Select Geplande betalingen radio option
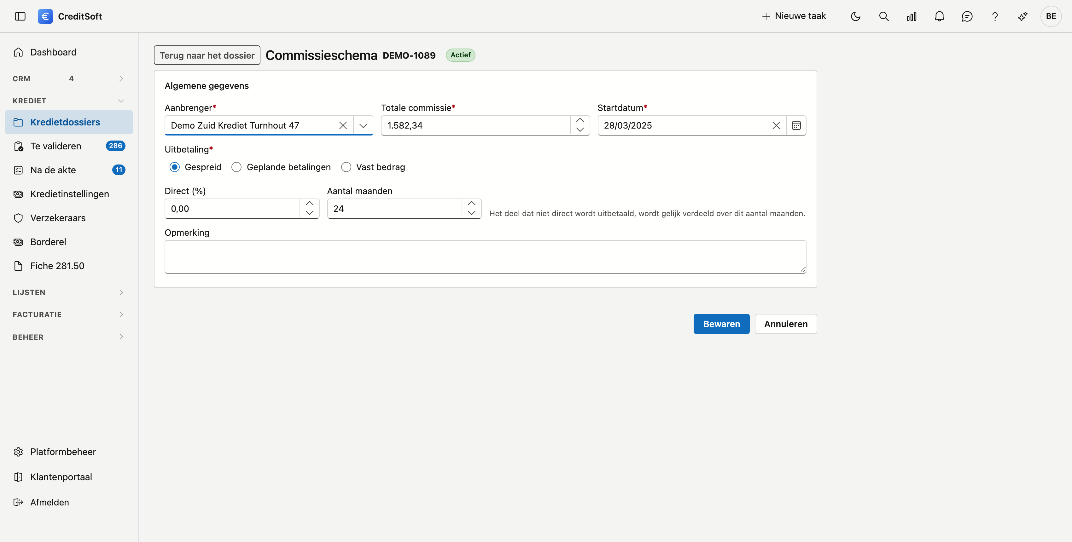Viewport: 1072px width, 542px height. (x=236, y=167)
